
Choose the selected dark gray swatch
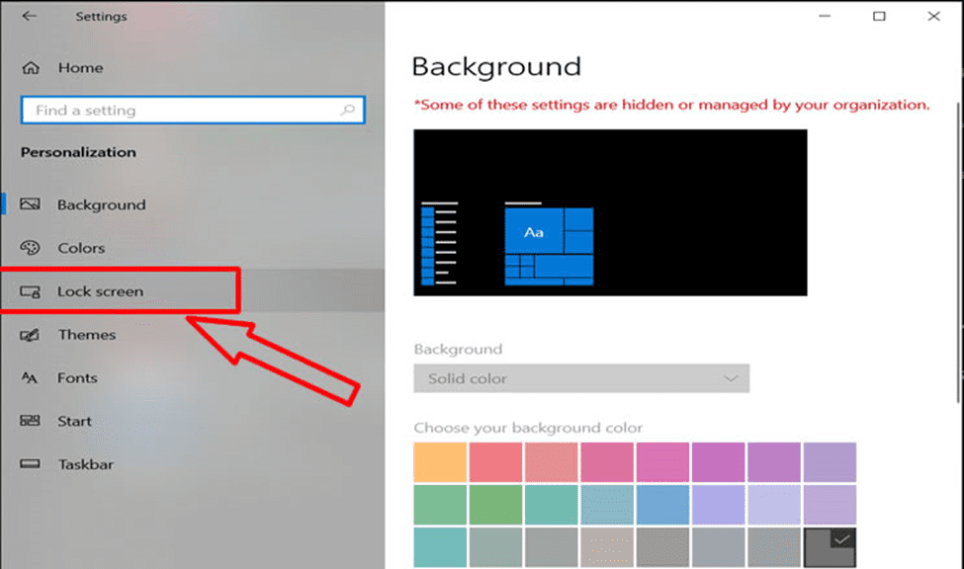pyautogui.click(x=830, y=547)
